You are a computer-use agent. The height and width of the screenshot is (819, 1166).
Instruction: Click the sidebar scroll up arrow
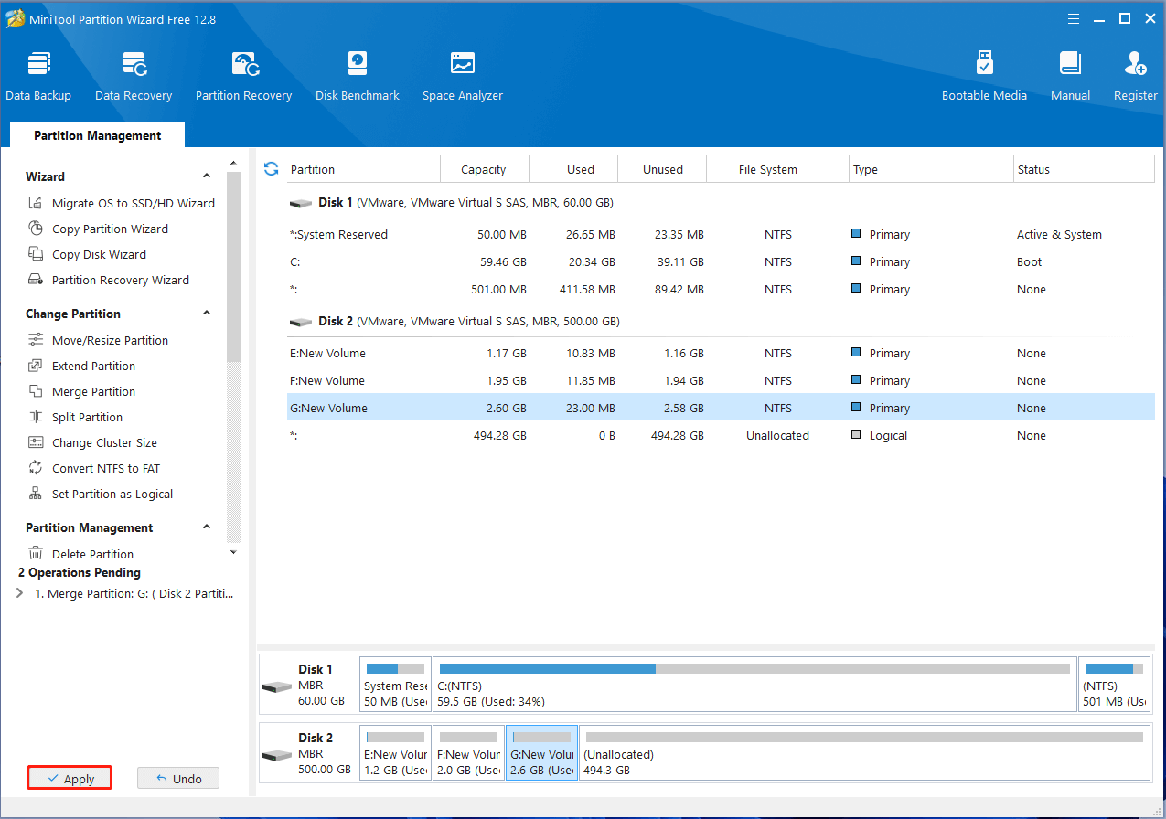[233, 163]
